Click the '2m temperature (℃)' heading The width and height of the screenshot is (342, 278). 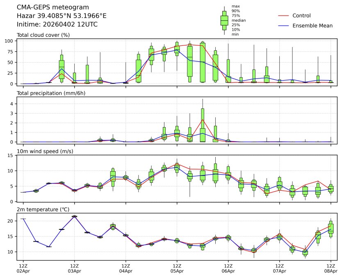42,210
